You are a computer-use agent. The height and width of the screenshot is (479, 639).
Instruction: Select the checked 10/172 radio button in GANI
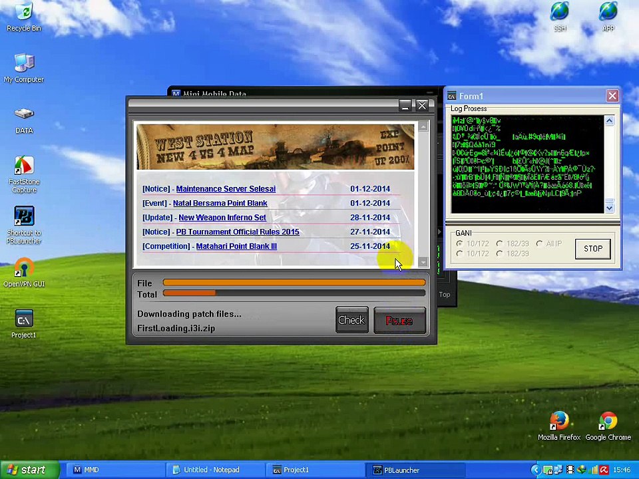coord(460,243)
